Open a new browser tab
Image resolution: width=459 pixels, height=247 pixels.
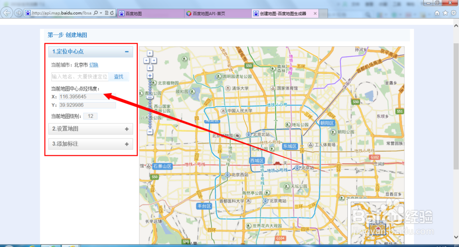click(x=323, y=13)
